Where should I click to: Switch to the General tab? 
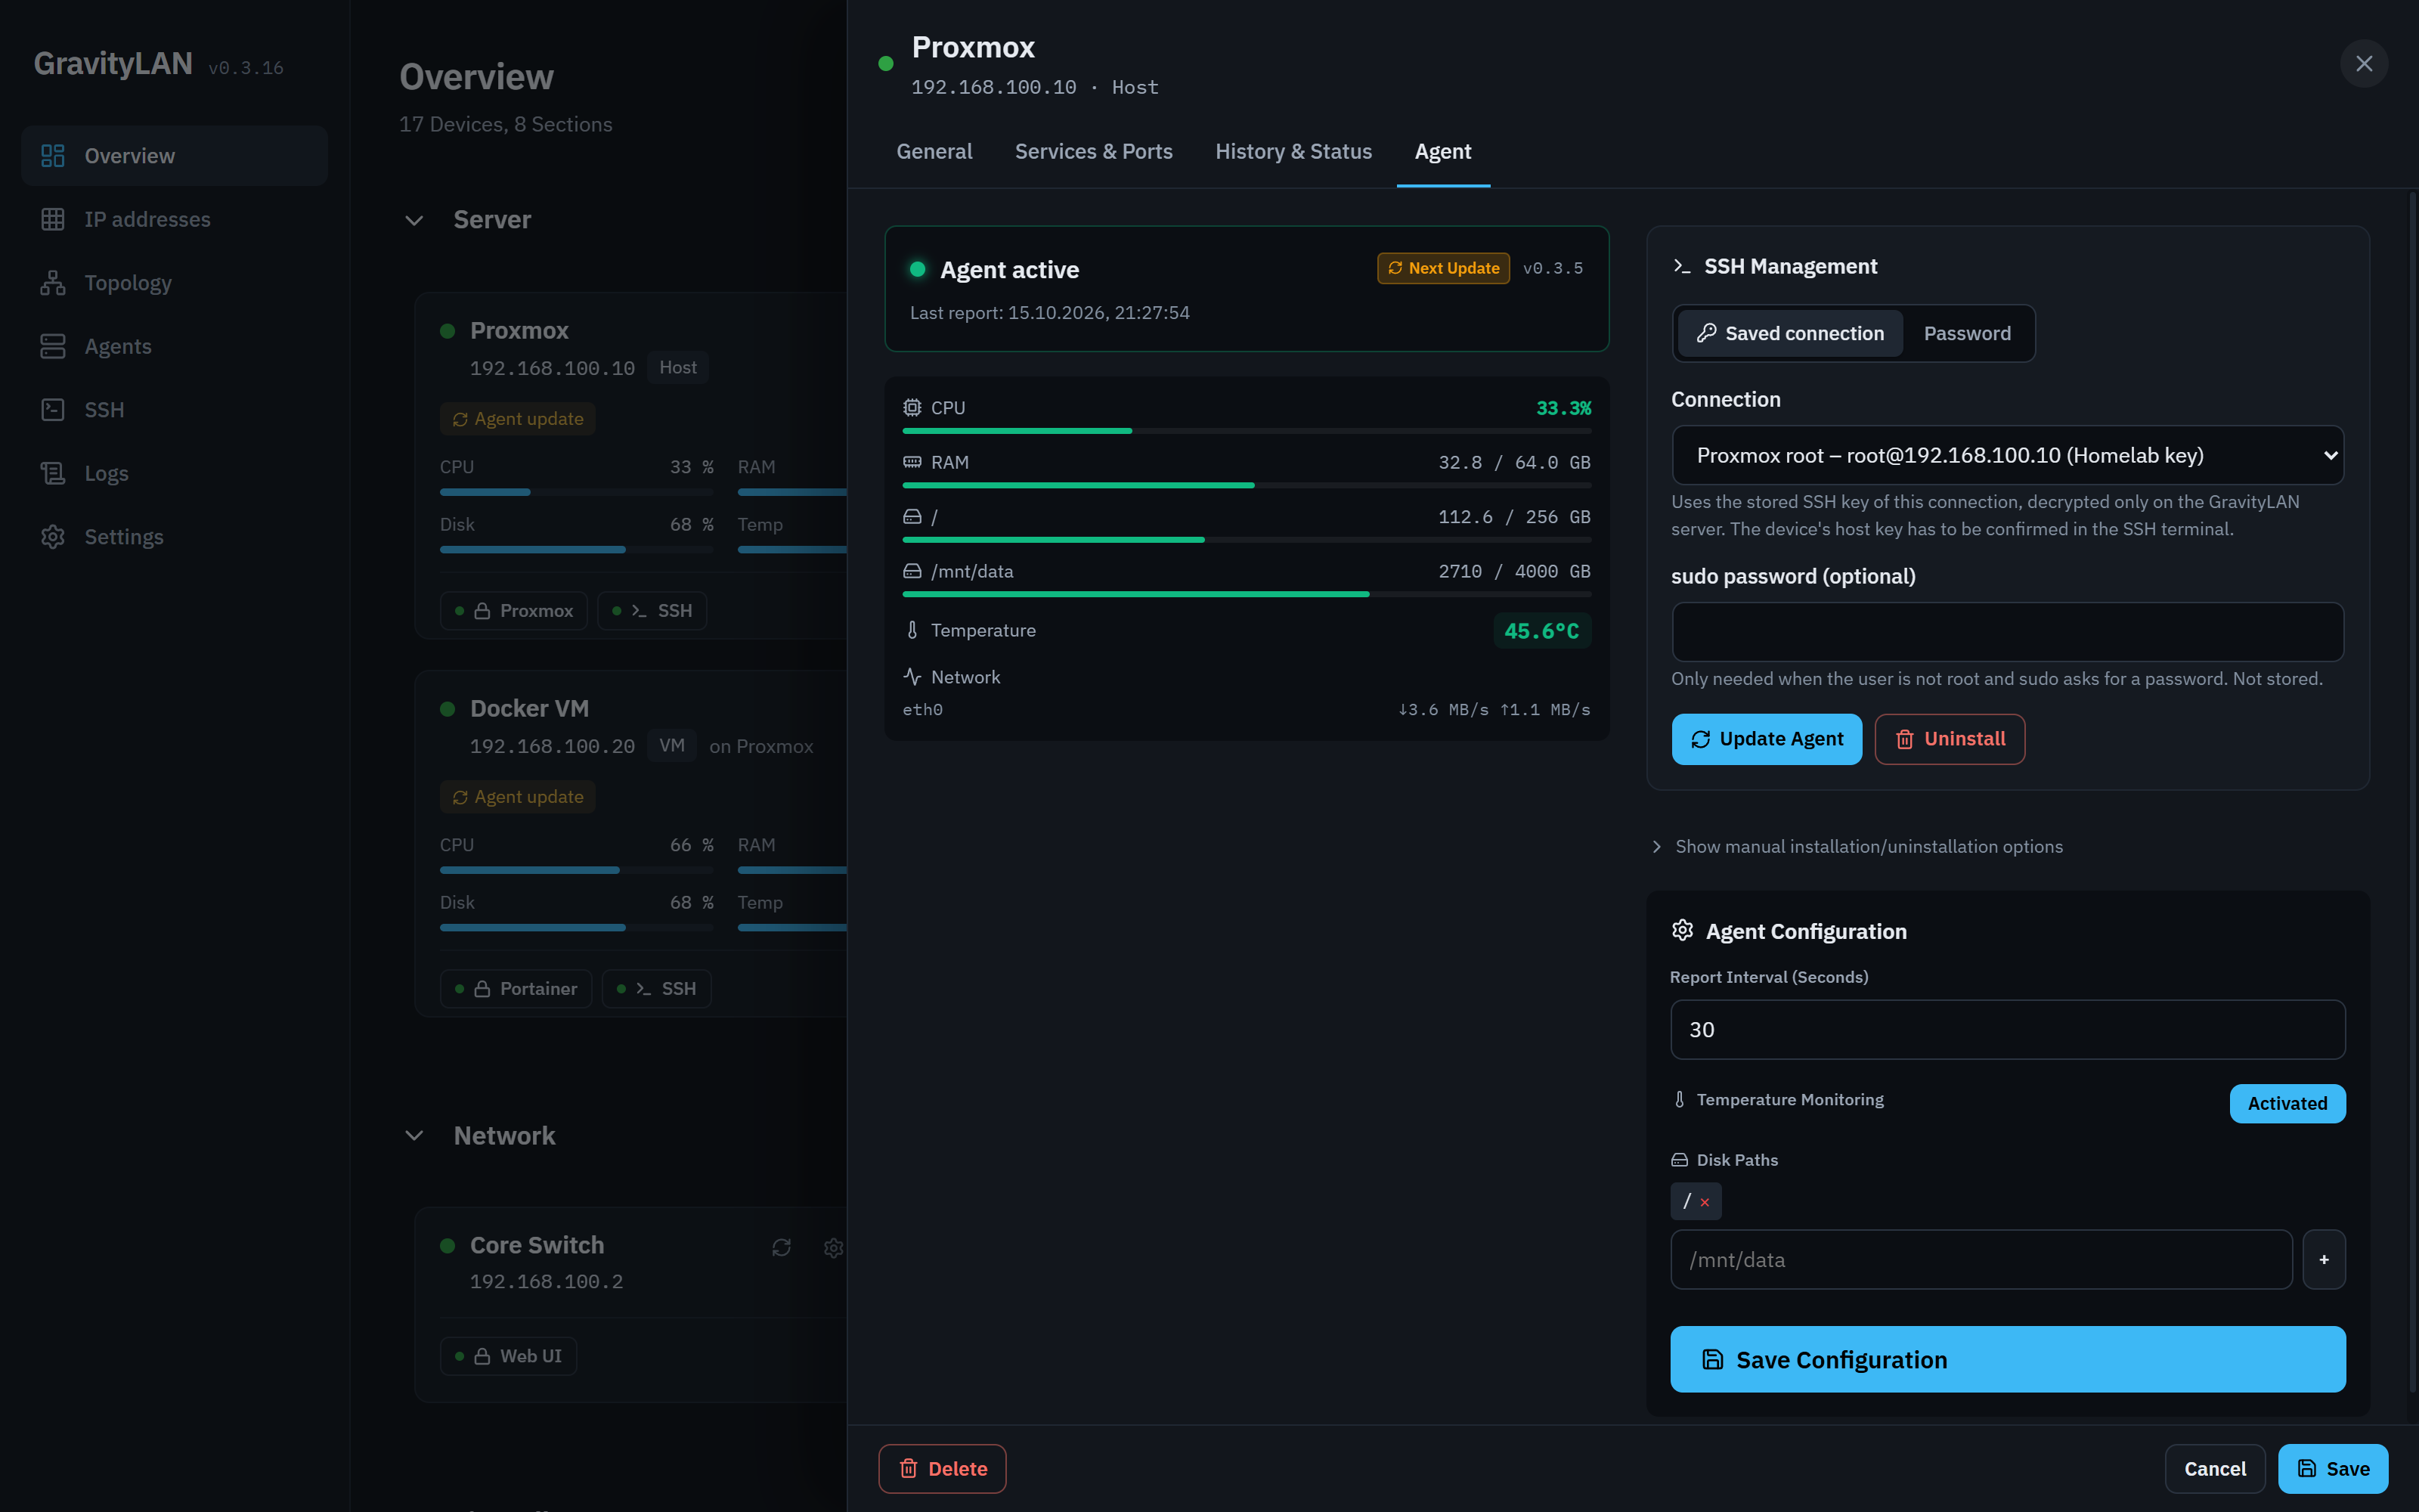point(934,152)
